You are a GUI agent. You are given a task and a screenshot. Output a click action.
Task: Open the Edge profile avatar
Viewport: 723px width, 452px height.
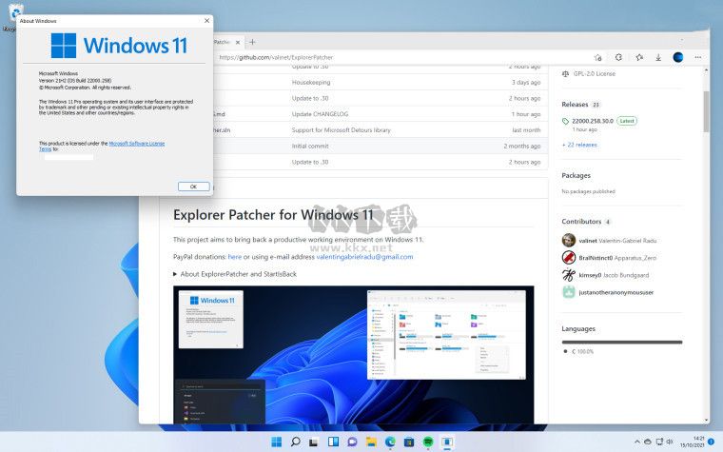678,57
